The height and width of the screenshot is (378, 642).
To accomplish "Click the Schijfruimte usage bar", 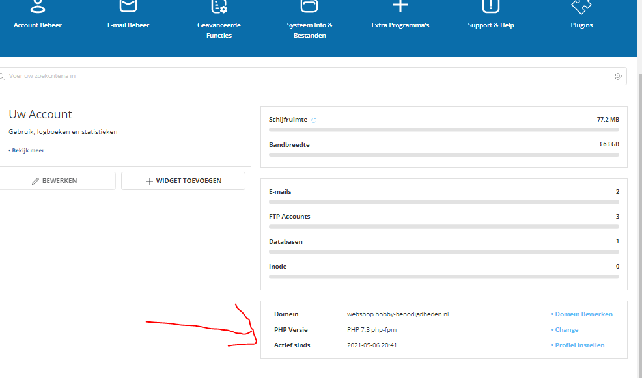I will [x=444, y=129].
